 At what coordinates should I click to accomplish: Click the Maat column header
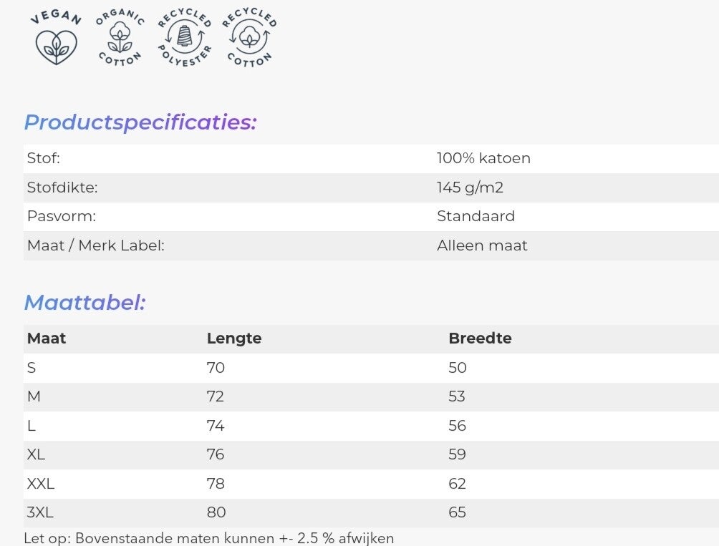click(47, 338)
